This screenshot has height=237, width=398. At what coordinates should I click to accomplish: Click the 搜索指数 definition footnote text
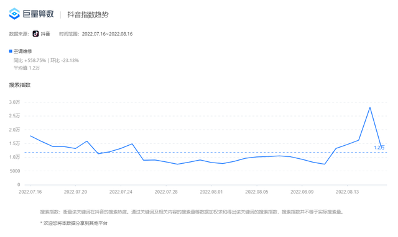click(192, 212)
